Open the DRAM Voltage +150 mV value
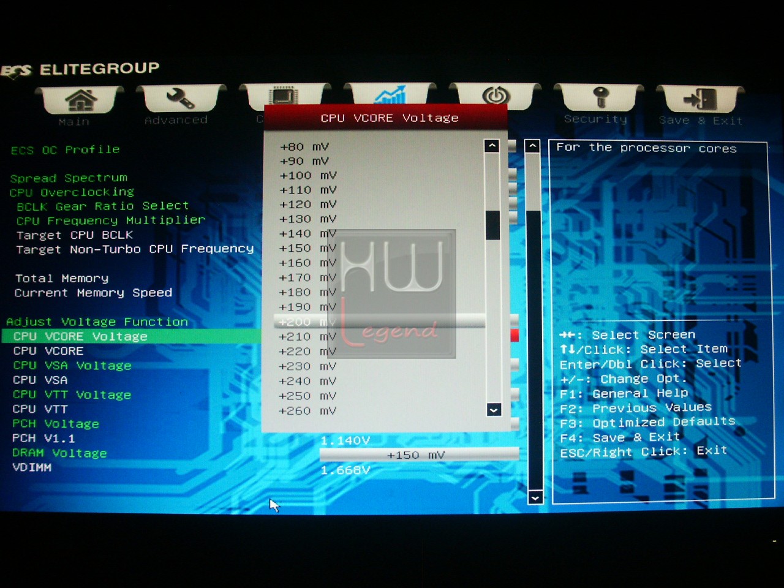The height and width of the screenshot is (588, 784). [420, 454]
